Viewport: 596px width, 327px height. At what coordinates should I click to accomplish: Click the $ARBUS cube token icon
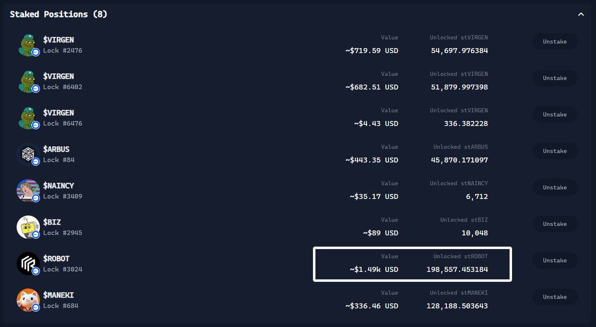[28, 155]
